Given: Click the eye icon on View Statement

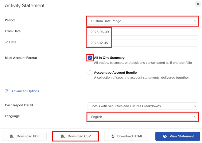Looking at the screenshot, I should coord(165,136).
